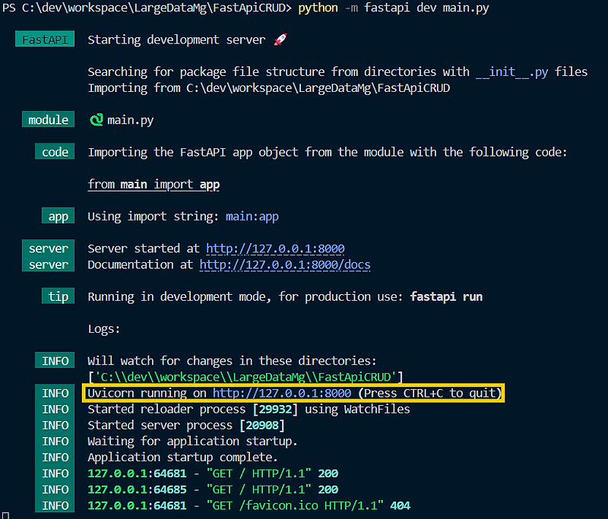
Task: Select the from main import app snippet
Action: pos(154,184)
